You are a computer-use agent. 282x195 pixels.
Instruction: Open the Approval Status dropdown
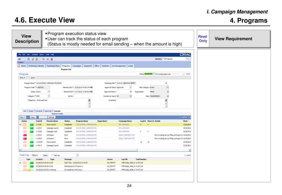pos(131,87)
